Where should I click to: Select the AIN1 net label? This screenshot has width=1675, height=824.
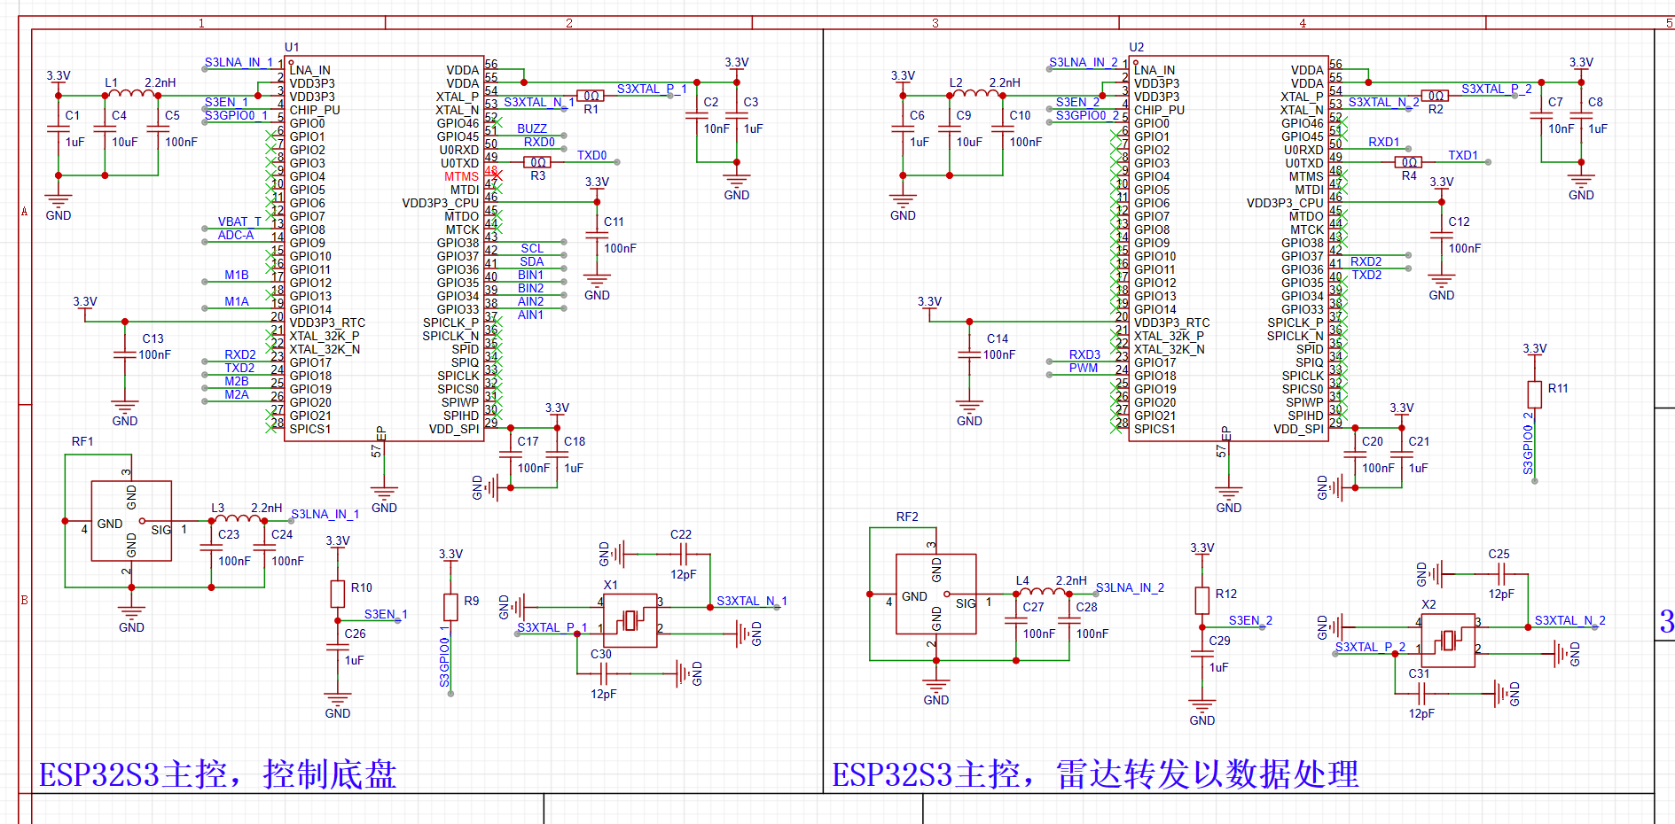click(531, 315)
